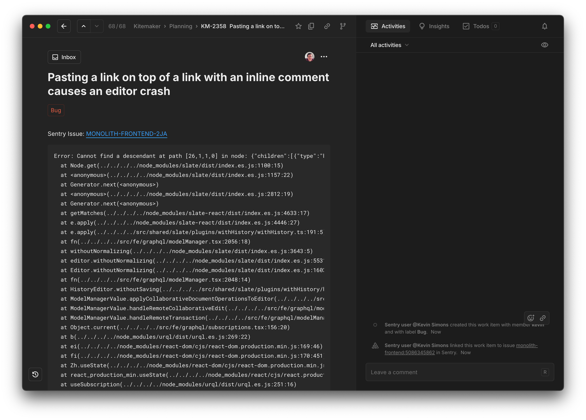
Task: Open MONOLITH-FRONTEND-2JA Sentry link
Action: [x=126, y=134]
